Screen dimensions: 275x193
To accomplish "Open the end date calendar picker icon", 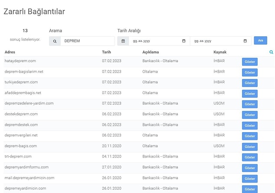I will [x=245, y=41].
